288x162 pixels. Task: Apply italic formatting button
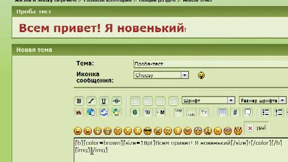tap(91, 101)
